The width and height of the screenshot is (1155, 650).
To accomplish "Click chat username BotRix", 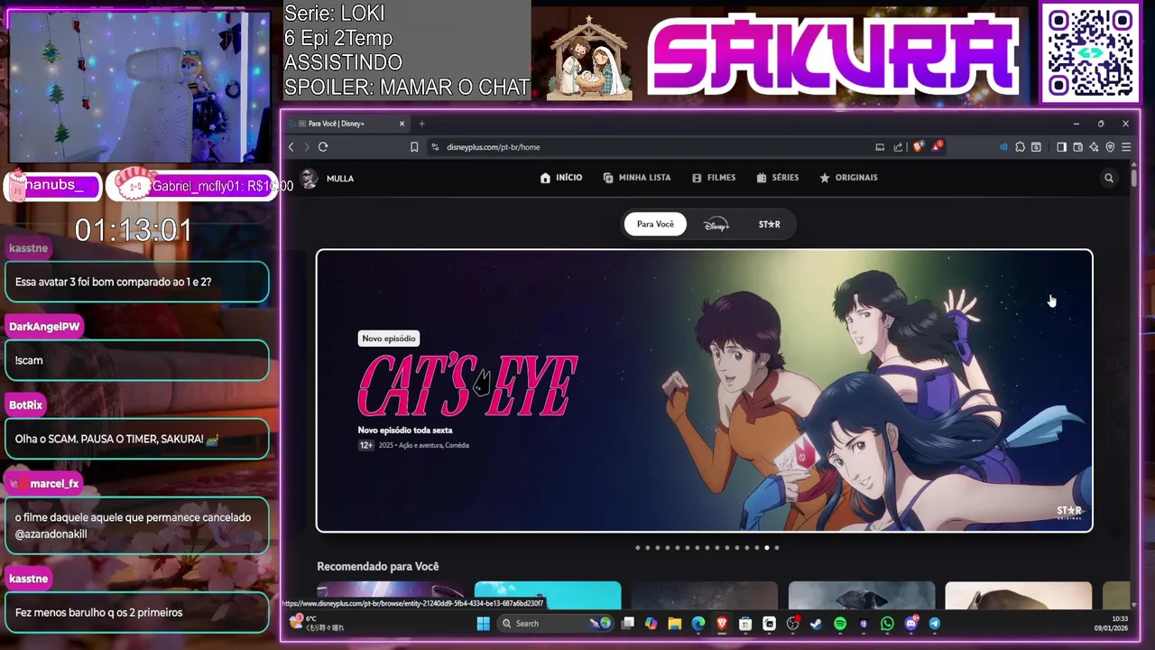I will tap(26, 405).
